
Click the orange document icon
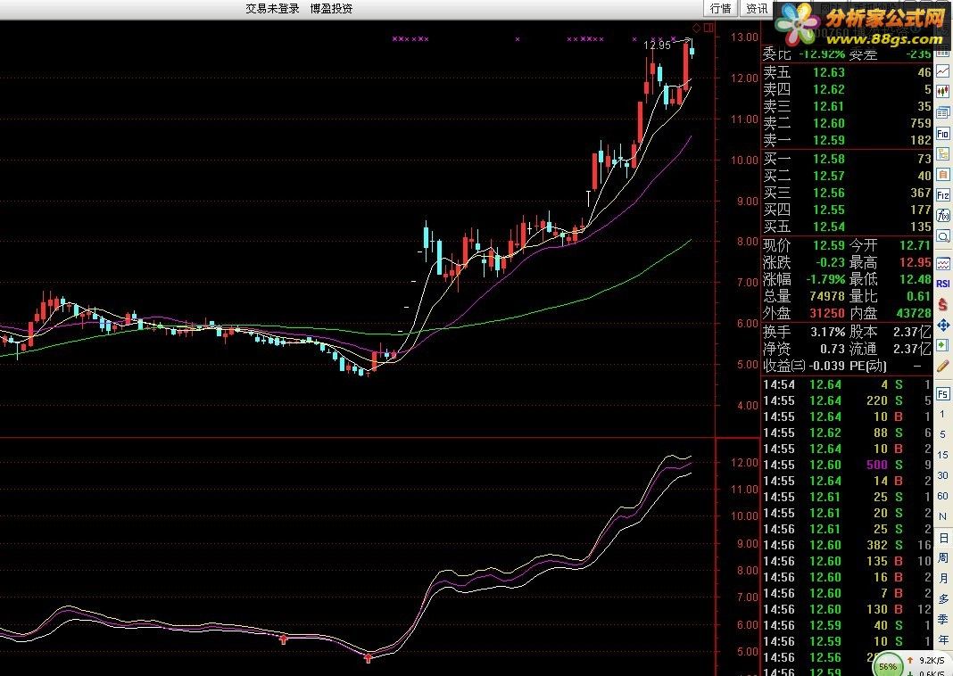[x=942, y=174]
